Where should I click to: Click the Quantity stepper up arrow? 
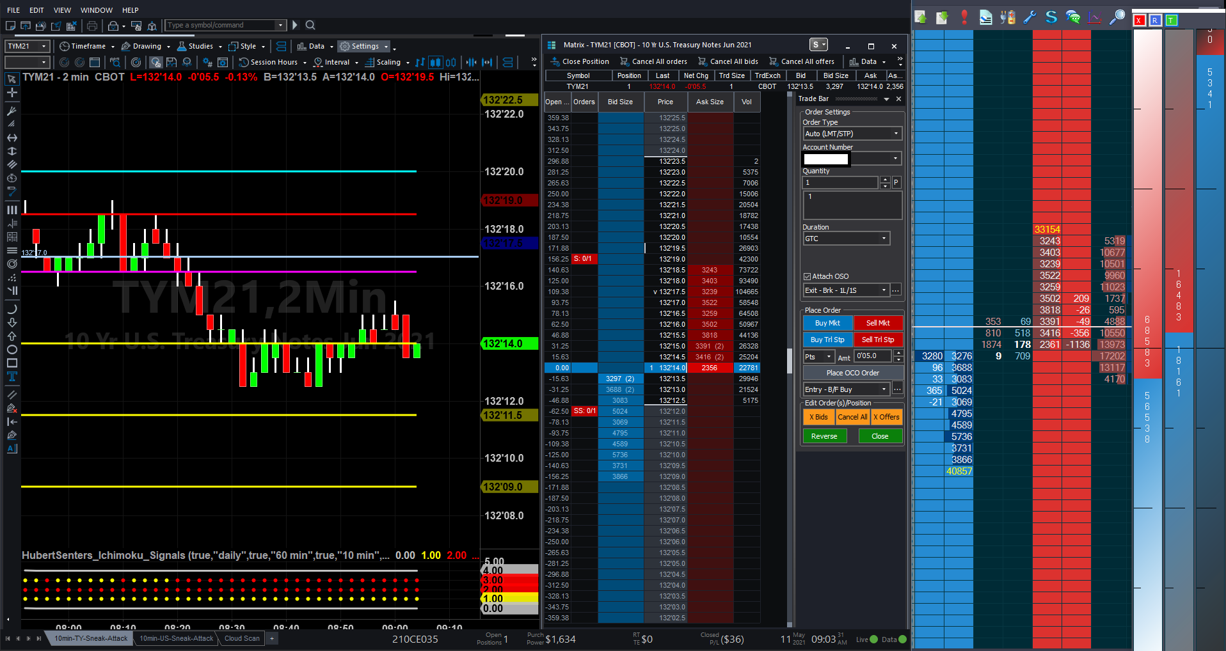885,179
